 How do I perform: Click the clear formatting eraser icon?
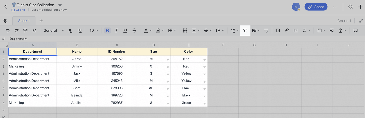click(x=34, y=31)
